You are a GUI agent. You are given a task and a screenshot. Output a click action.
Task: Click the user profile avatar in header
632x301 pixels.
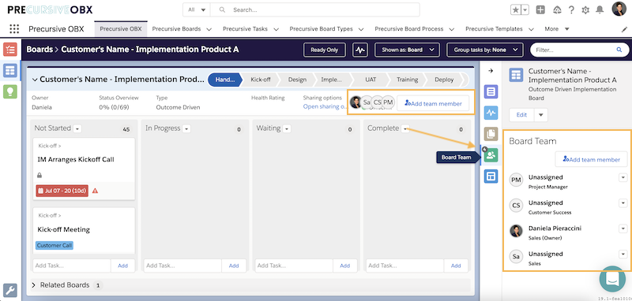(x=619, y=9)
